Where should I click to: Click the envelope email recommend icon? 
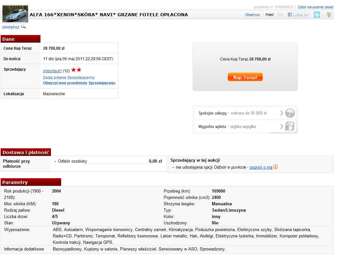click(280, 15)
